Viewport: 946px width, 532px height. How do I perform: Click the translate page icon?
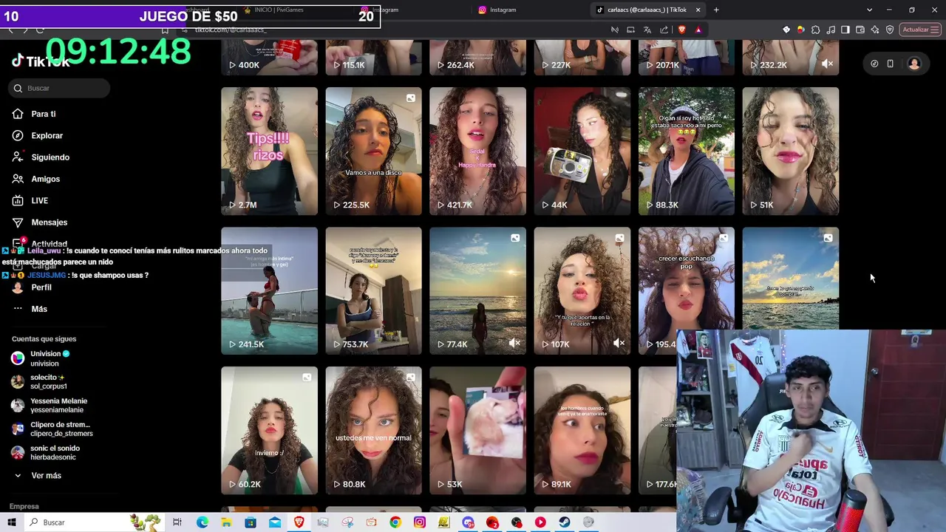647,30
